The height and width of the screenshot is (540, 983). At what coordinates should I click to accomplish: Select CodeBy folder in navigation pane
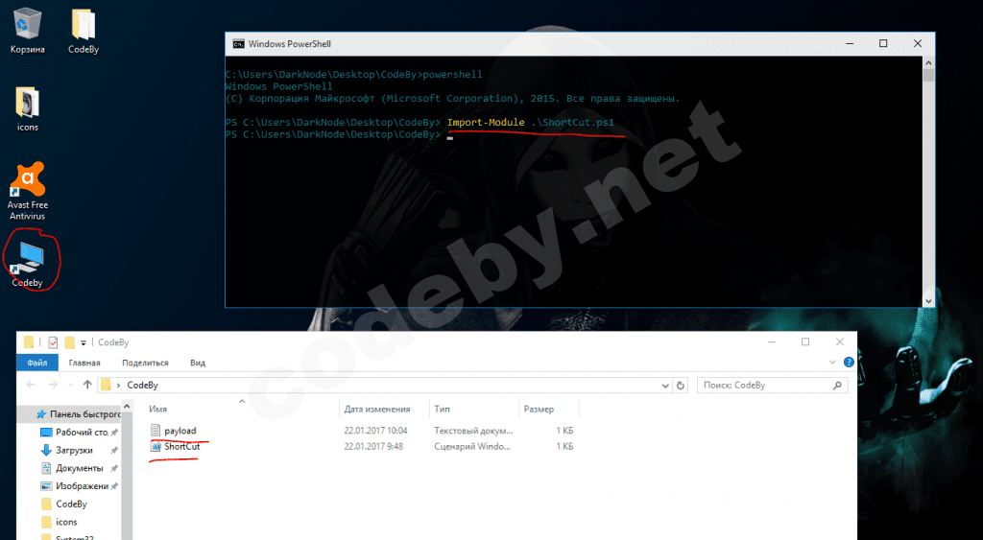pos(63,505)
